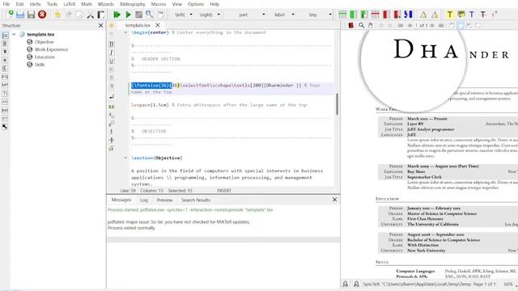
Task: Insert a square root with the sidebar icon
Action: (112, 149)
